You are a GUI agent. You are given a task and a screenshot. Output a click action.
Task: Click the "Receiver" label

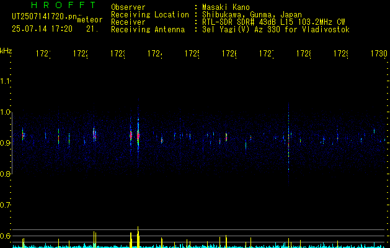[x=128, y=22]
